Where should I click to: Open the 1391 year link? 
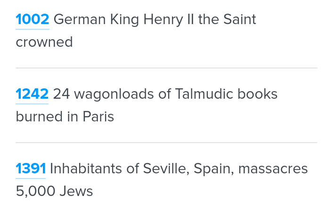[31, 169]
